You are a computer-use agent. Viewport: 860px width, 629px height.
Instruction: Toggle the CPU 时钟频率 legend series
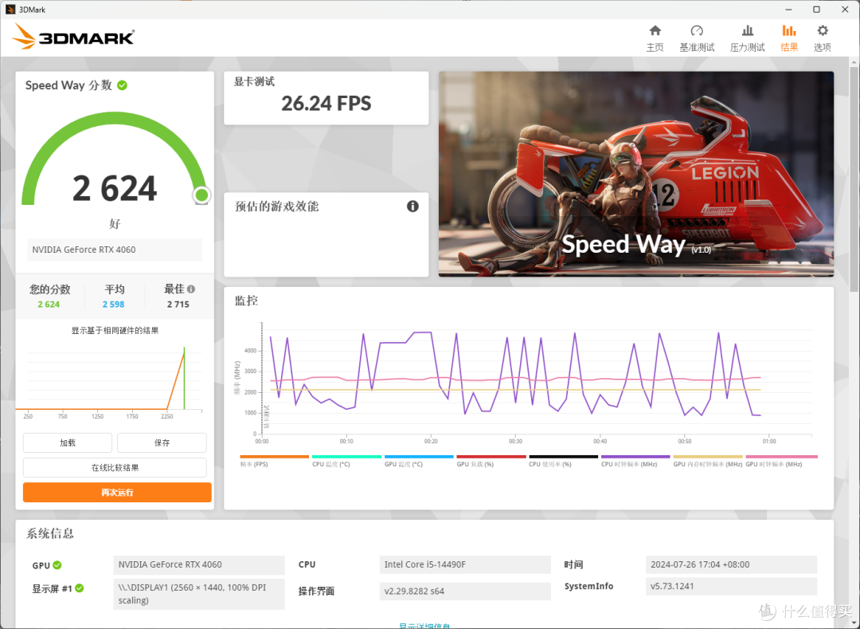635,461
